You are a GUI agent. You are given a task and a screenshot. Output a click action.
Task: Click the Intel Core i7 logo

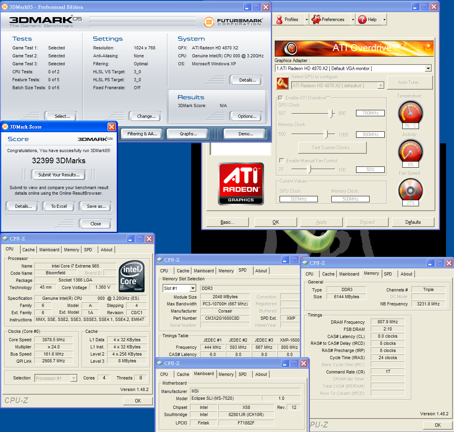point(132,277)
